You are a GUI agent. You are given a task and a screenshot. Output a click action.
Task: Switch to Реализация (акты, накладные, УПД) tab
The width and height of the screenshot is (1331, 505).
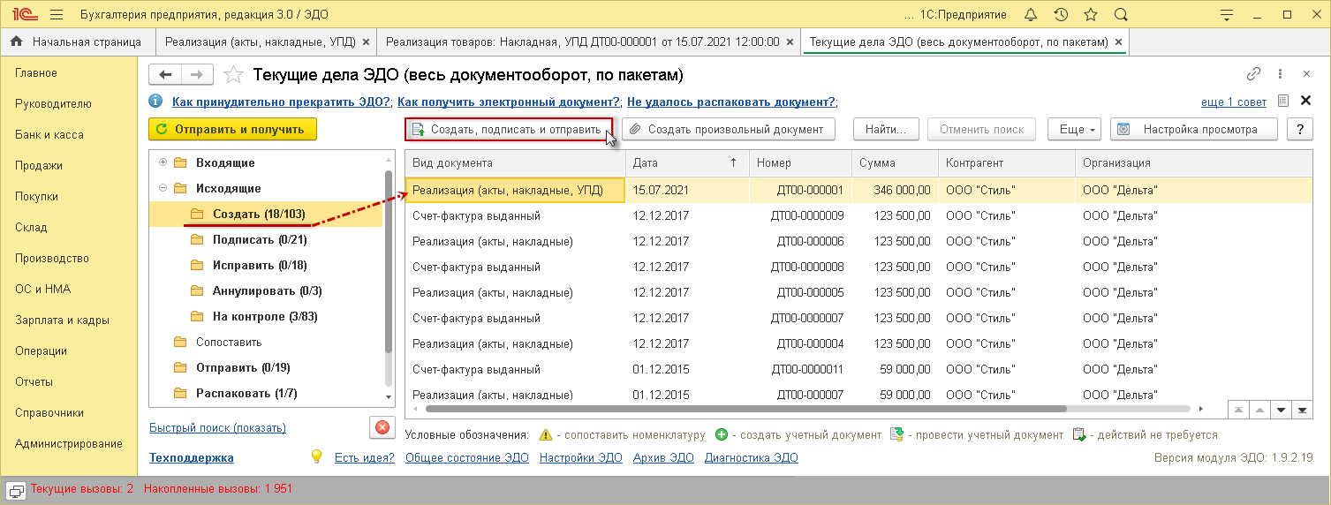point(265,41)
